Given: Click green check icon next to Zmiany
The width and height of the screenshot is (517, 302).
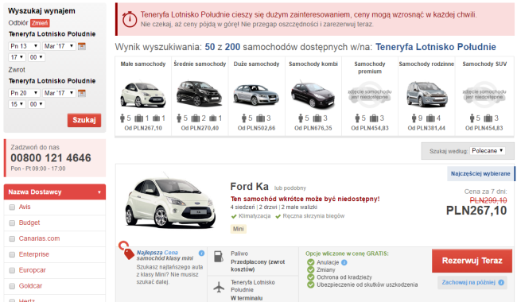Looking at the screenshot, I should pos(310,269).
